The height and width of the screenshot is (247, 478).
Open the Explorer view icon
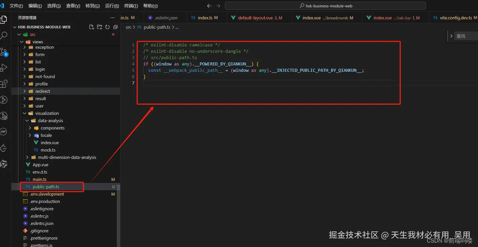coord(4,19)
